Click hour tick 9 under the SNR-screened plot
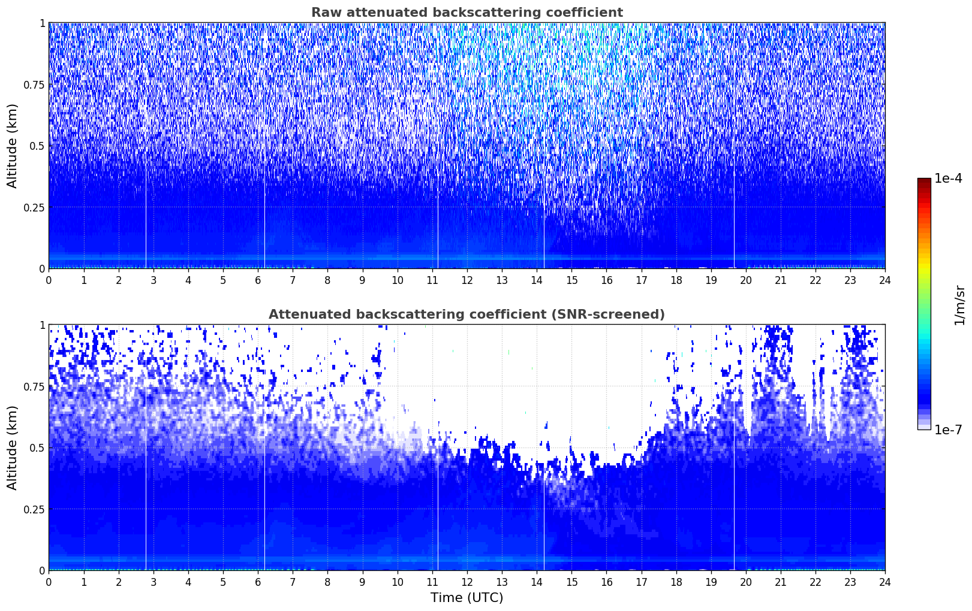The image size is (972, 611). tap(362, 582)
